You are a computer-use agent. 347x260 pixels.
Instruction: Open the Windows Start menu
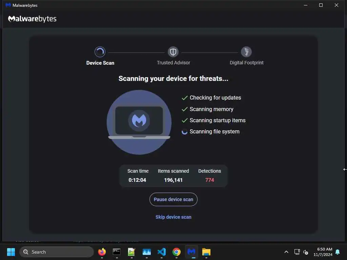(11, 252)
